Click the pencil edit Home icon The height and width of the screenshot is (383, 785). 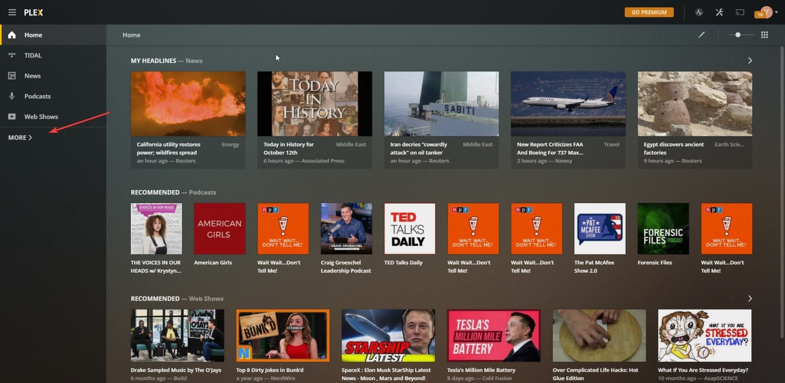pos(701,35)
